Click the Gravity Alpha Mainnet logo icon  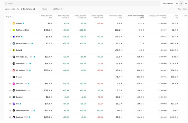[x=14, y=110]
